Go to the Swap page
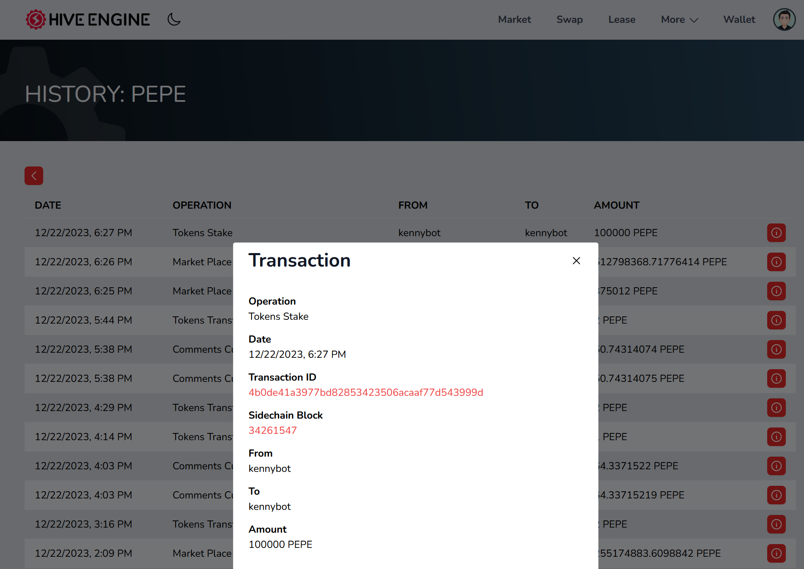The height and width of the screenshot is (569, 804). click(x=569, y=19)
